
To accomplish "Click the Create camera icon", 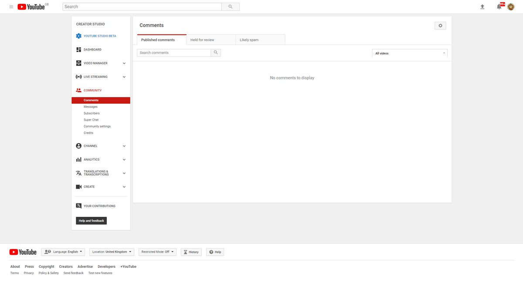I will click(78, 187).
